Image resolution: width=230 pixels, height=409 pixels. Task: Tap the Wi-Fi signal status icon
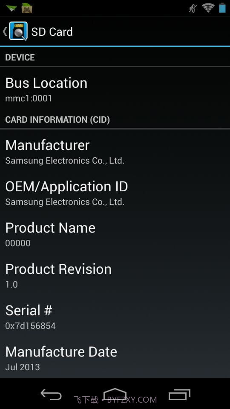208,8
